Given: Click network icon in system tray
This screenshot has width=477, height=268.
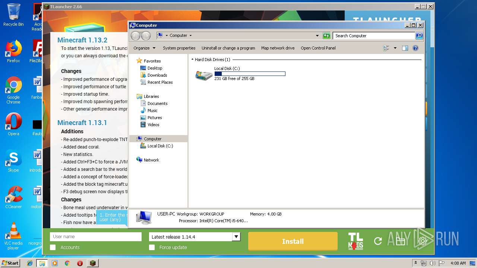Looking at the screenshot, I should pyautogui.click(x=424, y=263).
